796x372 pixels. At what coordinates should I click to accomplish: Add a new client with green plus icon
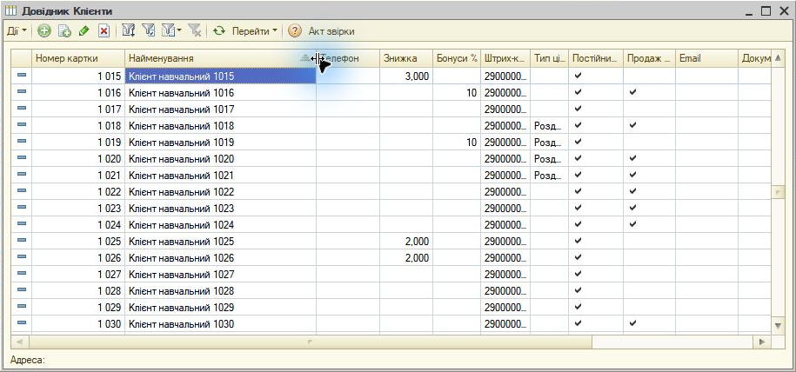click(x=44, y=31)
